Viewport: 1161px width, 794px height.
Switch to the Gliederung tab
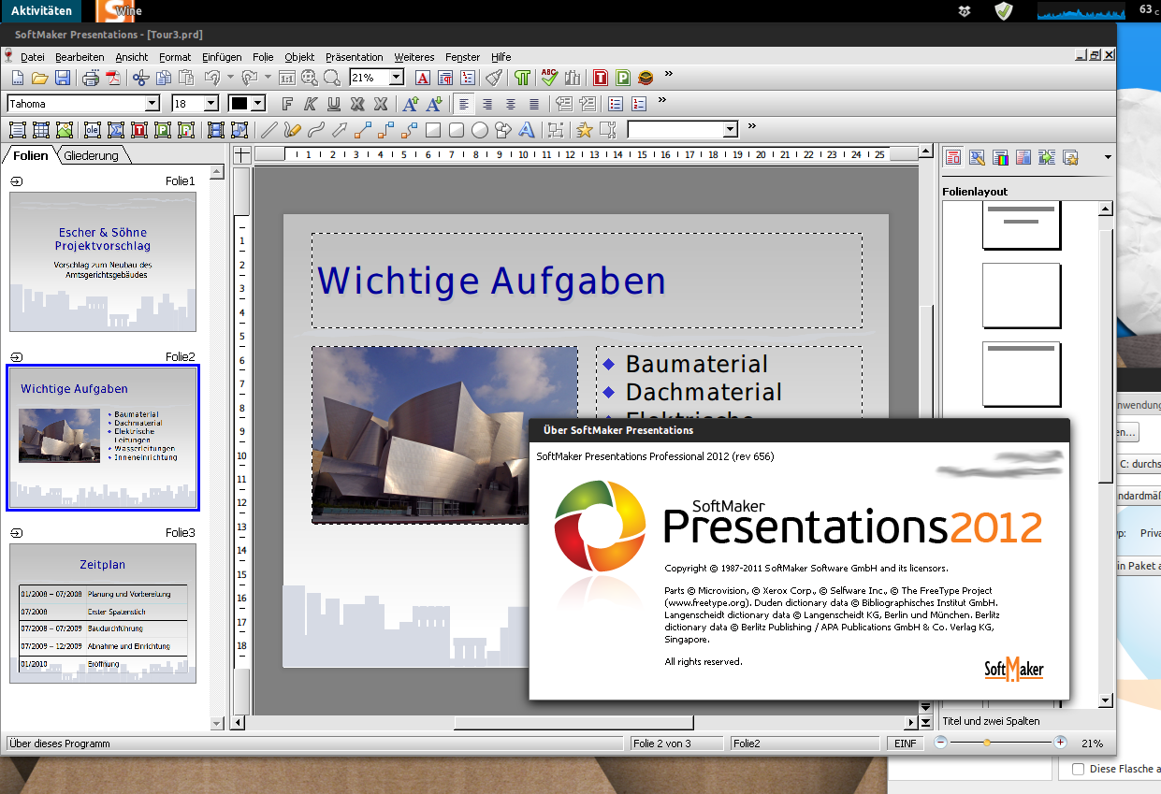92,155
